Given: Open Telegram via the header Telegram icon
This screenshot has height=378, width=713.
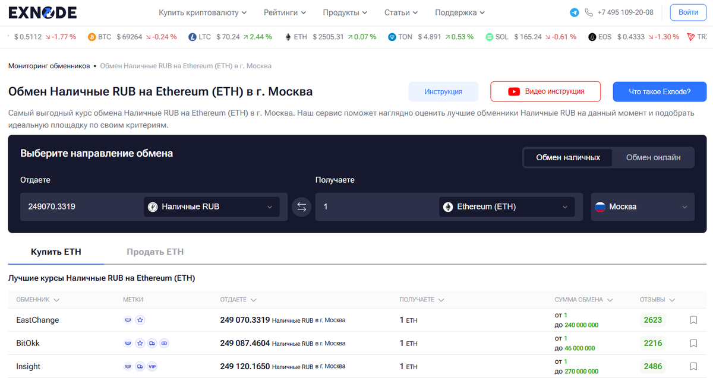Looking at the screenshot, I should tap(573, 12).
